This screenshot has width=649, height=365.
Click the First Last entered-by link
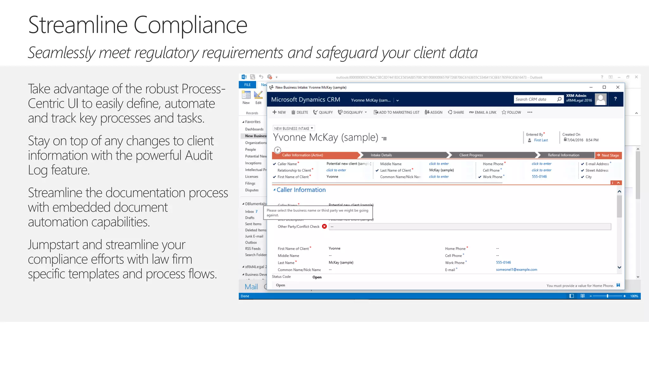[541, 140]
